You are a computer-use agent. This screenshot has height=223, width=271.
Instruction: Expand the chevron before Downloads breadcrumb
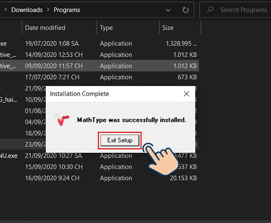(x=5, y=10)
